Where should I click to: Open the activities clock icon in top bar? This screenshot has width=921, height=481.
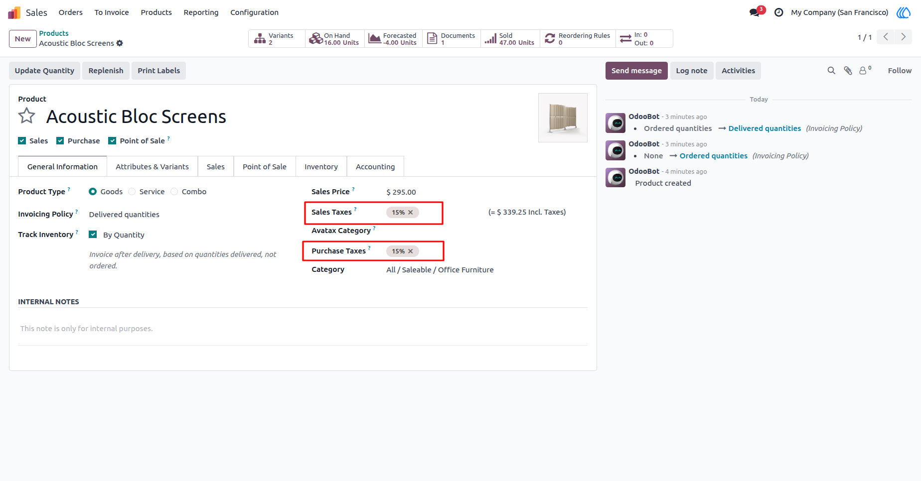click(x=778, y=12)
